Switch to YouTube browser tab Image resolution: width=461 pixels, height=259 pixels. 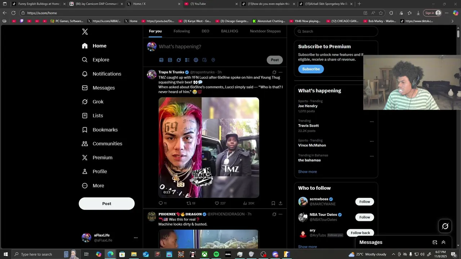[x=211, y=4]
